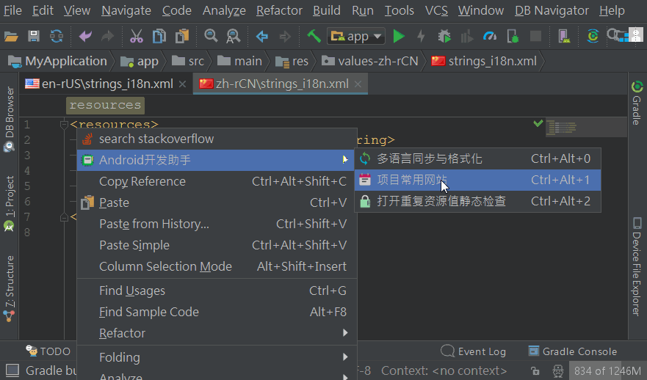Select search stackoverflow context menu item
This screenshot has height=380, width=647.
tap(217, 139)
